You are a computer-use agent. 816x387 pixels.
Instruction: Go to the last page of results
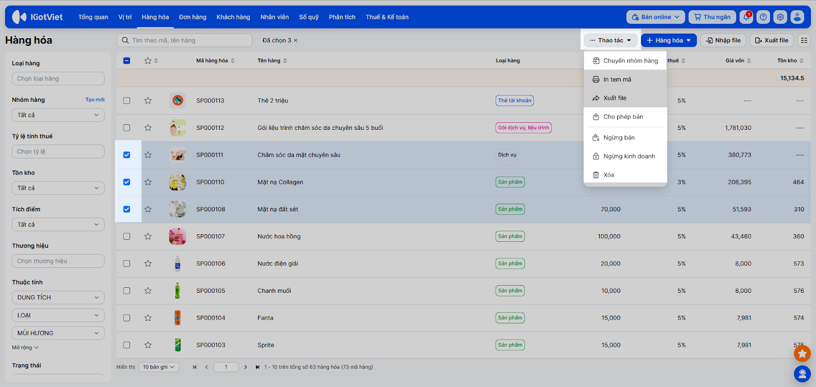(x=258, y=367)
